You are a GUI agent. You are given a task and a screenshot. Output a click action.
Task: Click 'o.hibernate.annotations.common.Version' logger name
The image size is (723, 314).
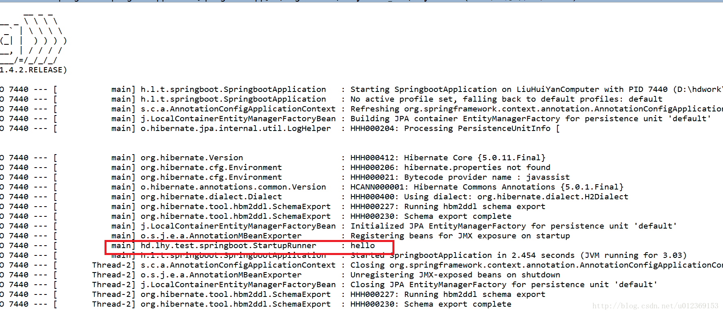233,187
